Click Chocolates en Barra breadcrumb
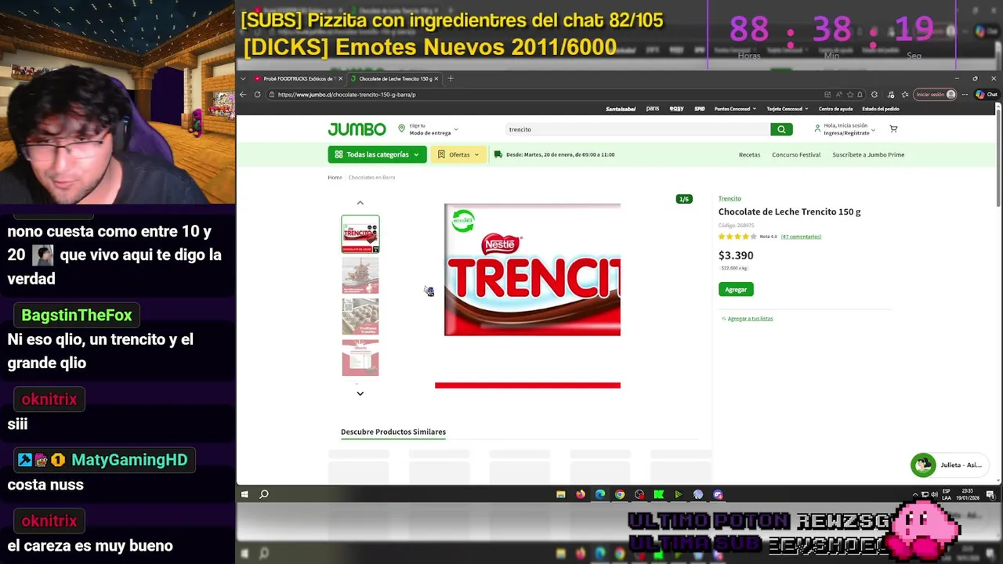The height and width of the screenshot is (564, 1003). [371, 177]
